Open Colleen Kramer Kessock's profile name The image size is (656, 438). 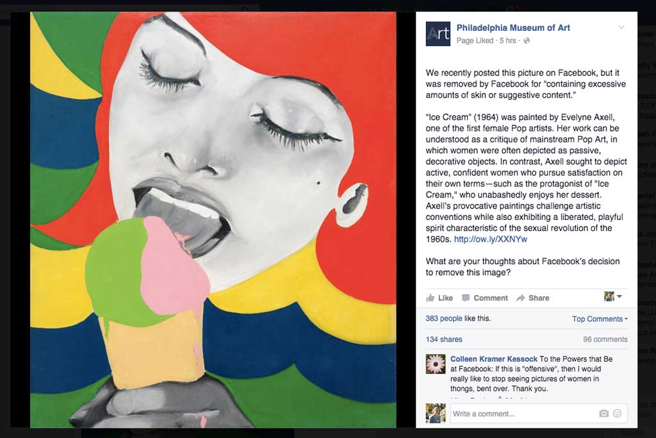(494, 359)
